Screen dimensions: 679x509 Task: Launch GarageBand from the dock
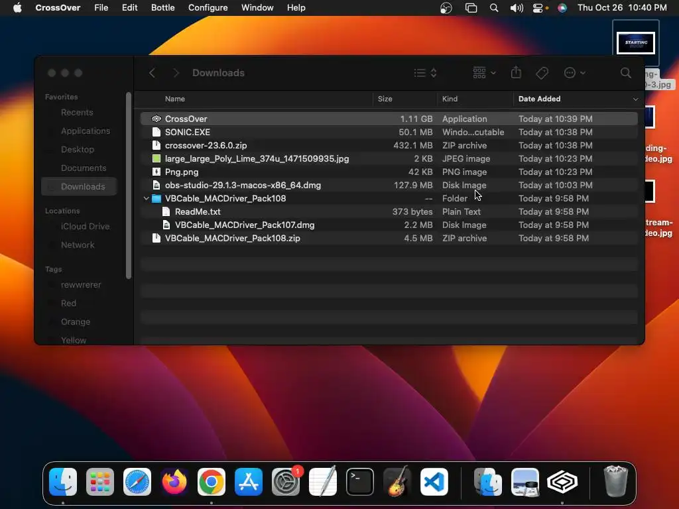397,482
